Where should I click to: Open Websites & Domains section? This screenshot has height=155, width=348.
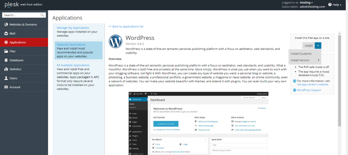pos(24,25)
